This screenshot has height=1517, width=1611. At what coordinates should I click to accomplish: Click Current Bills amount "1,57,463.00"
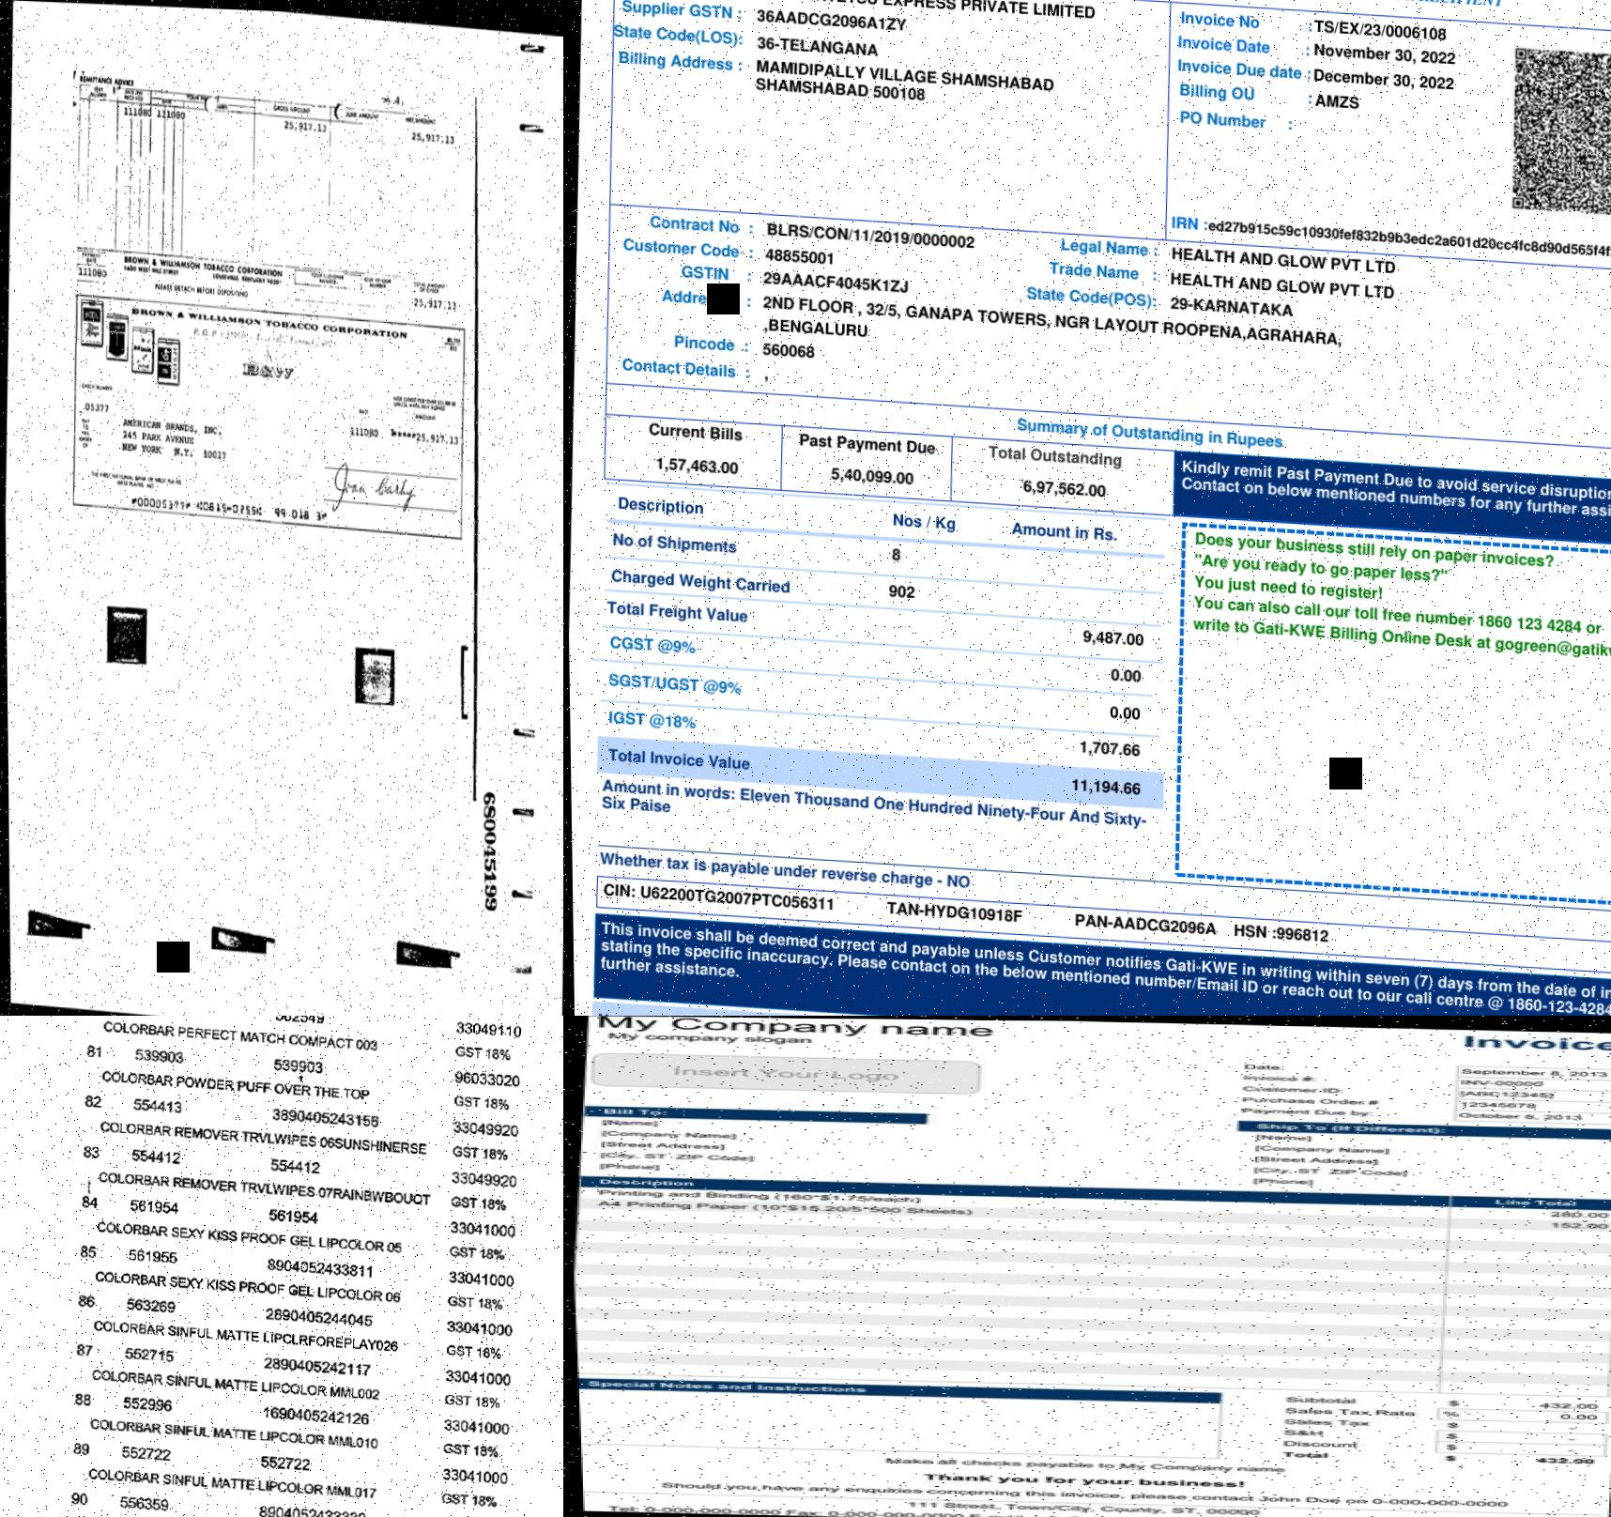[x=697, y=466]
